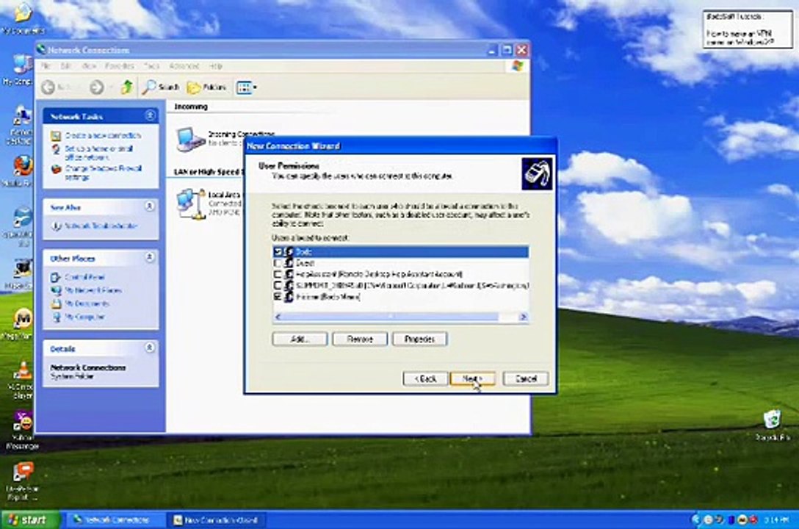Cancel the New Connection Wizard
This screenshot has height=529, width=799.
(x=525, y=378)
